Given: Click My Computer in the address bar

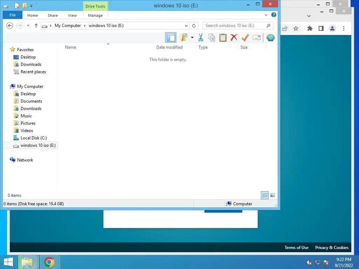Looking at the screenshot, I should (x=68, y=26).
